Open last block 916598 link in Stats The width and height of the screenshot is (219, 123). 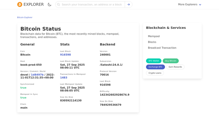click(65, 55)
